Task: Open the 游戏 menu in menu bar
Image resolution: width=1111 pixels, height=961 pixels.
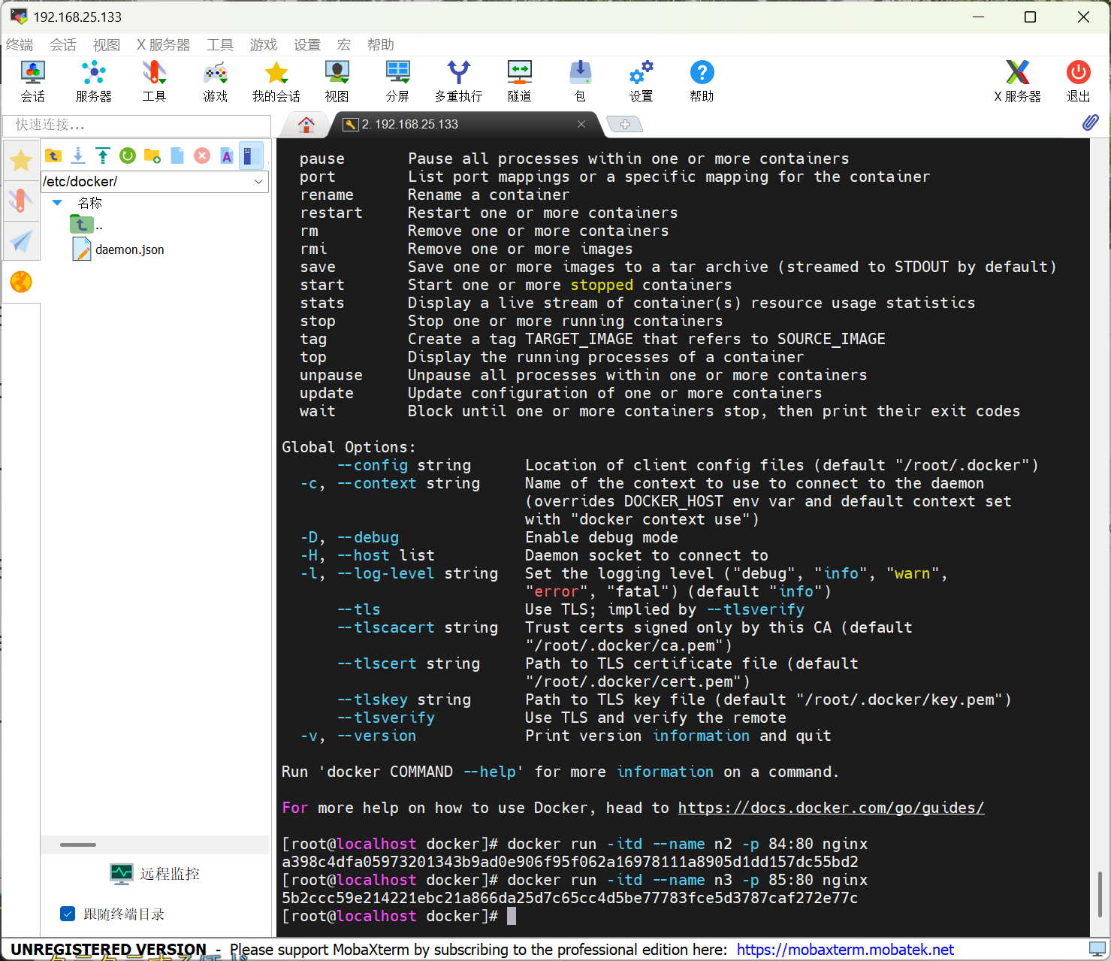Action: click(264, 45)
